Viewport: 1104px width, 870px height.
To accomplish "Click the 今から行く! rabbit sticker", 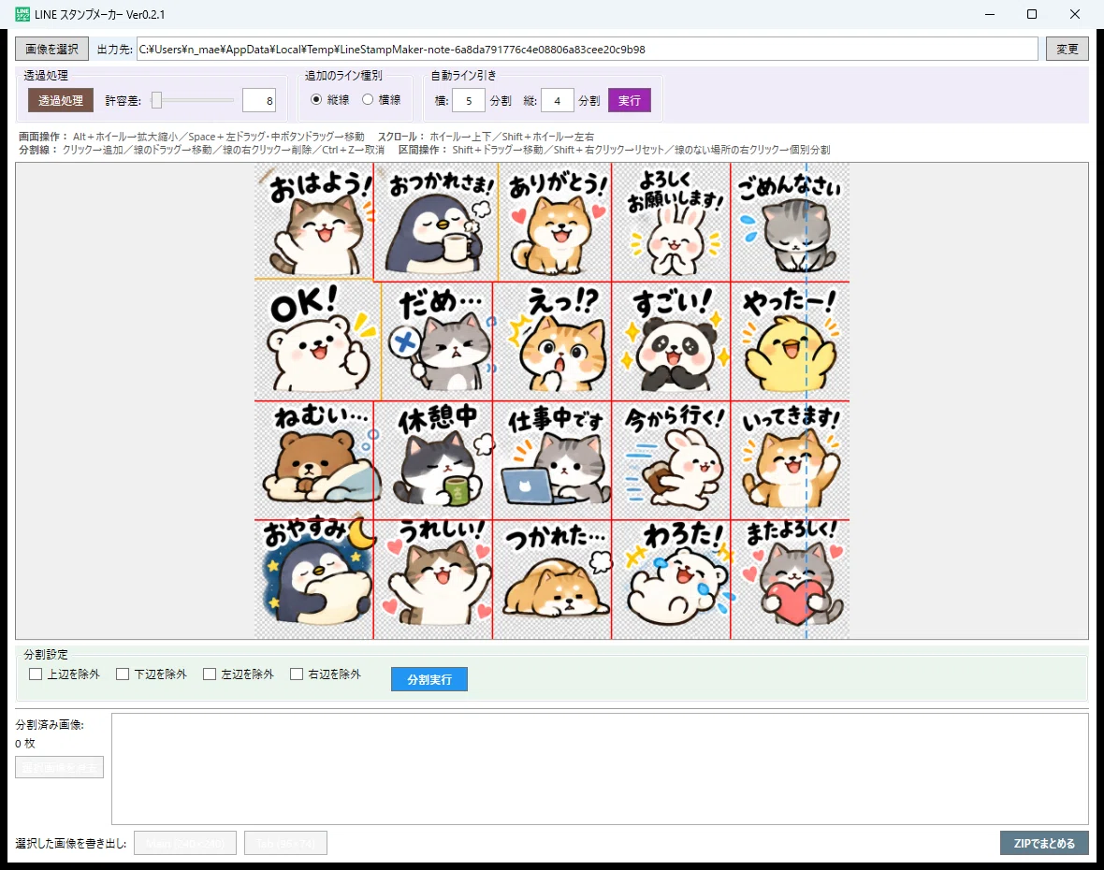I will (671, 460).
